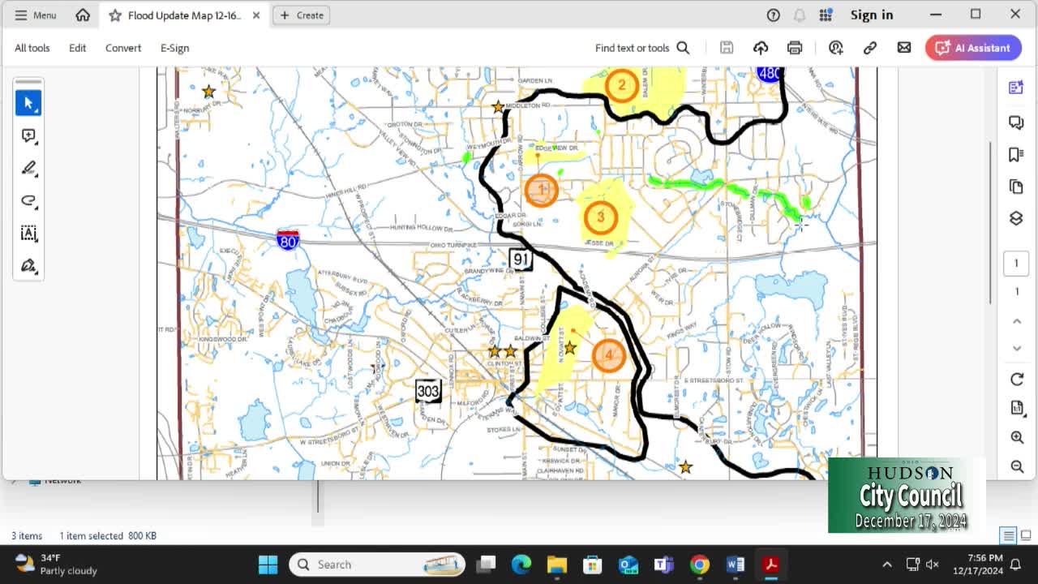
Task: Select the Add text annotation tool
Action: pos(28,234)
